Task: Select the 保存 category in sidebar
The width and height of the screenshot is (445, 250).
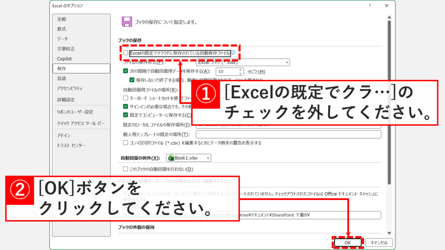Action: tap(81, 69)
